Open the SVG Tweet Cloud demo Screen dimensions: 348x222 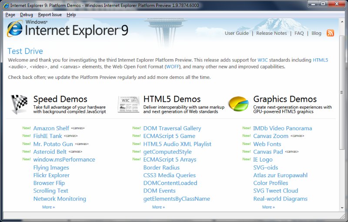pos(276,191)
